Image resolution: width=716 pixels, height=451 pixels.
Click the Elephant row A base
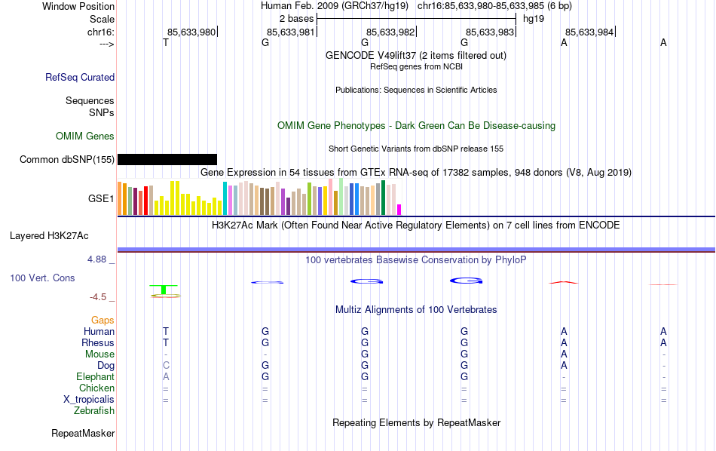tap(166, 376)
